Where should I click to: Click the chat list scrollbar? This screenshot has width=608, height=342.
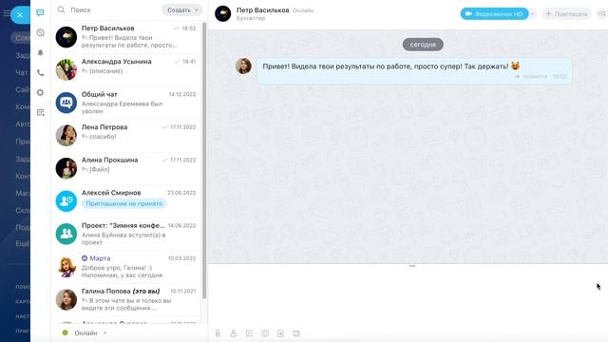click(x=204, y=161)
